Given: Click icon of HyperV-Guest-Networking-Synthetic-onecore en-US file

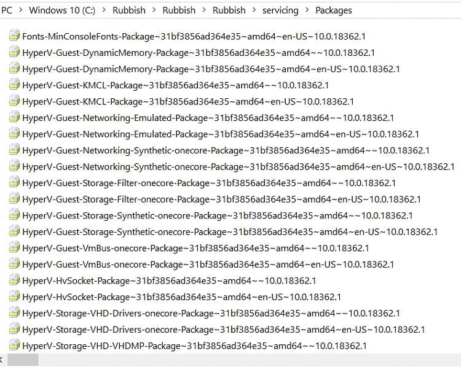Looking at the screenshot, I should coord(14,166).
